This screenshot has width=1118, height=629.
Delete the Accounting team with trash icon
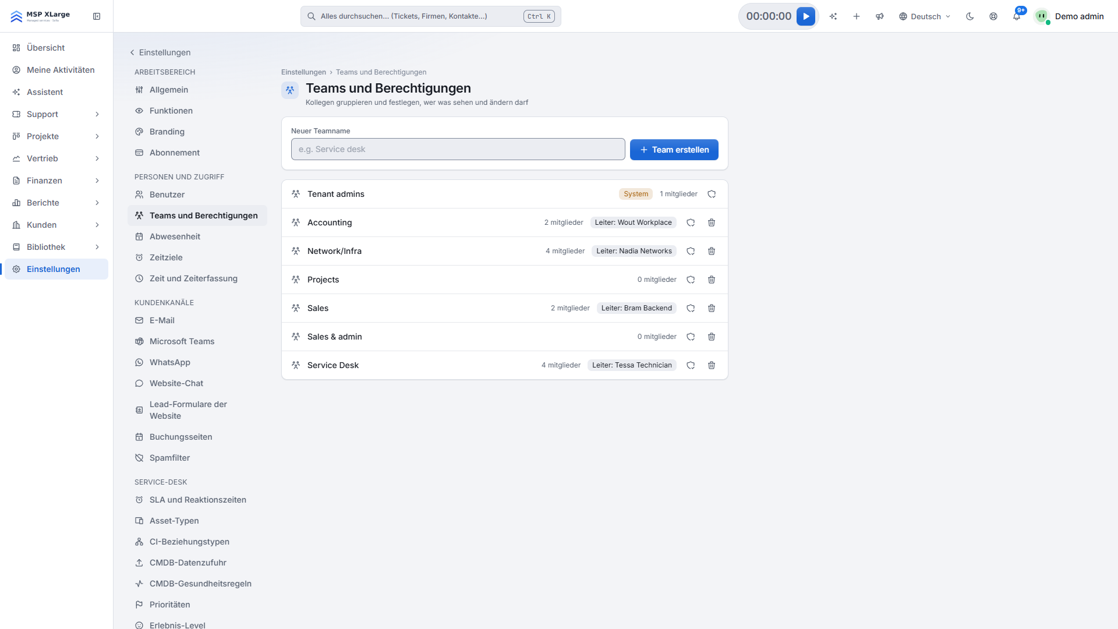pyautogui.click(x=712, y=222)
